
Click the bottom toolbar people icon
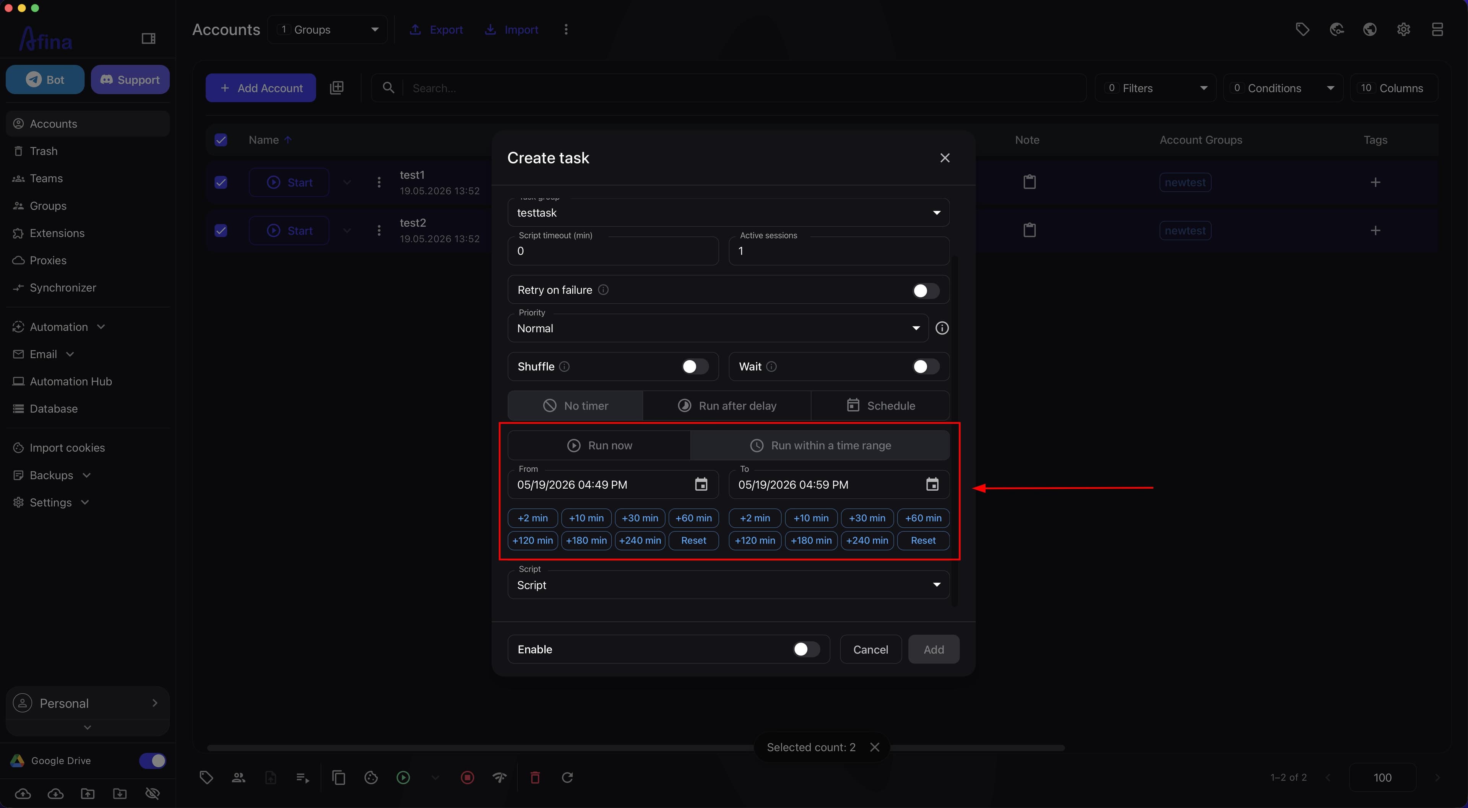[238, 777]
